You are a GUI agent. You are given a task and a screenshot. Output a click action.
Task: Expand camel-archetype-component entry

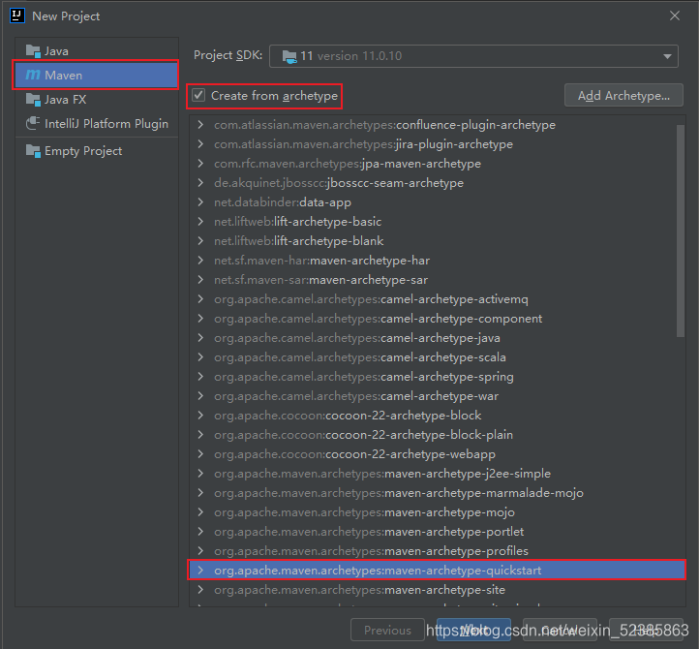[x=200, y=319]
